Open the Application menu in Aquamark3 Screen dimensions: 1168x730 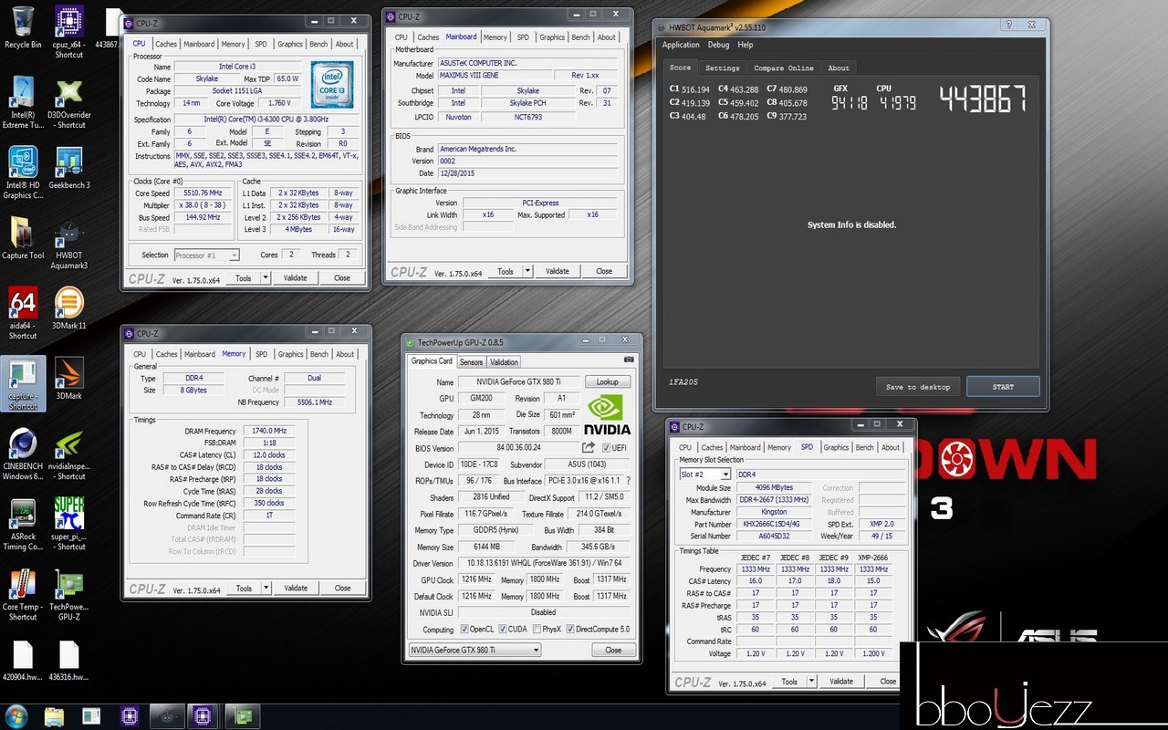[681, 45]
